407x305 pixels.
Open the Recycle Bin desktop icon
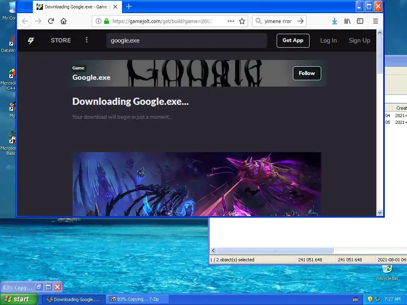click(x=387, y=273)
